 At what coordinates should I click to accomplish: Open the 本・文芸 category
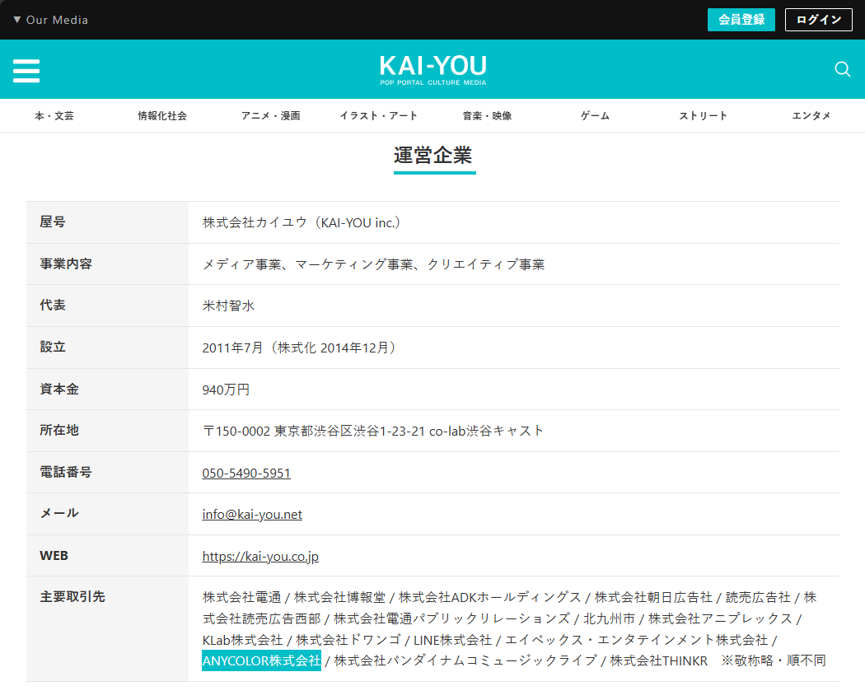(54, 116)
